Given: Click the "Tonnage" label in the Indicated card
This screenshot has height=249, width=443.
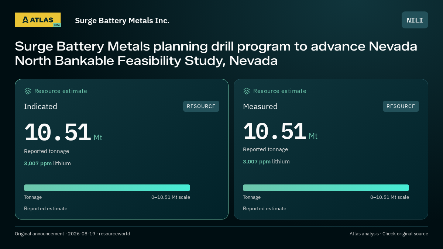Looking at the screenshot, I should (33, 197).
